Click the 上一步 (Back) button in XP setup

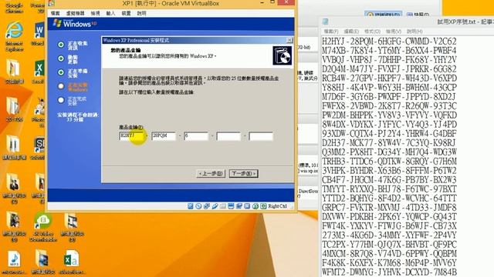coord(211,173)
